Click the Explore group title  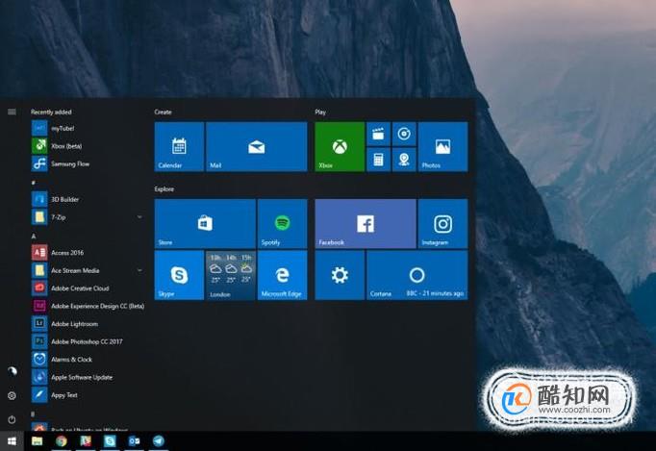pyautogui.click(x=164, y=189)
